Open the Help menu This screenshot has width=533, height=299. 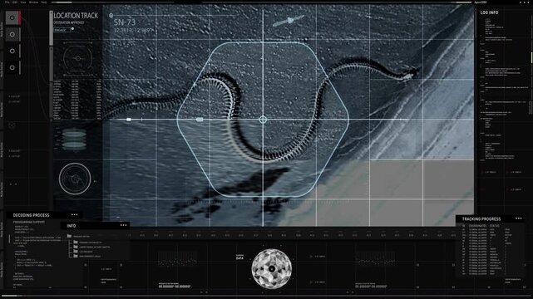pos(44,2)
